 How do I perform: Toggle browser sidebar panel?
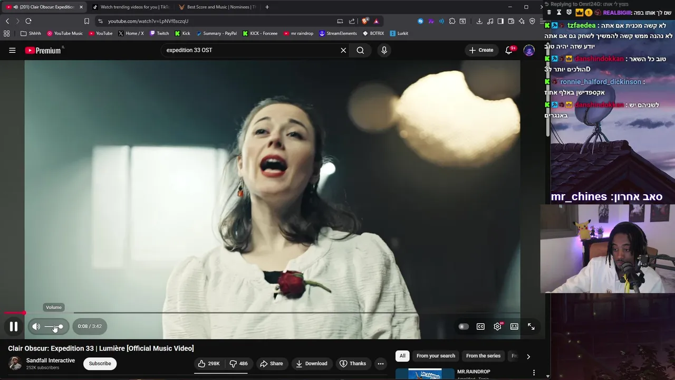(500, 21)
